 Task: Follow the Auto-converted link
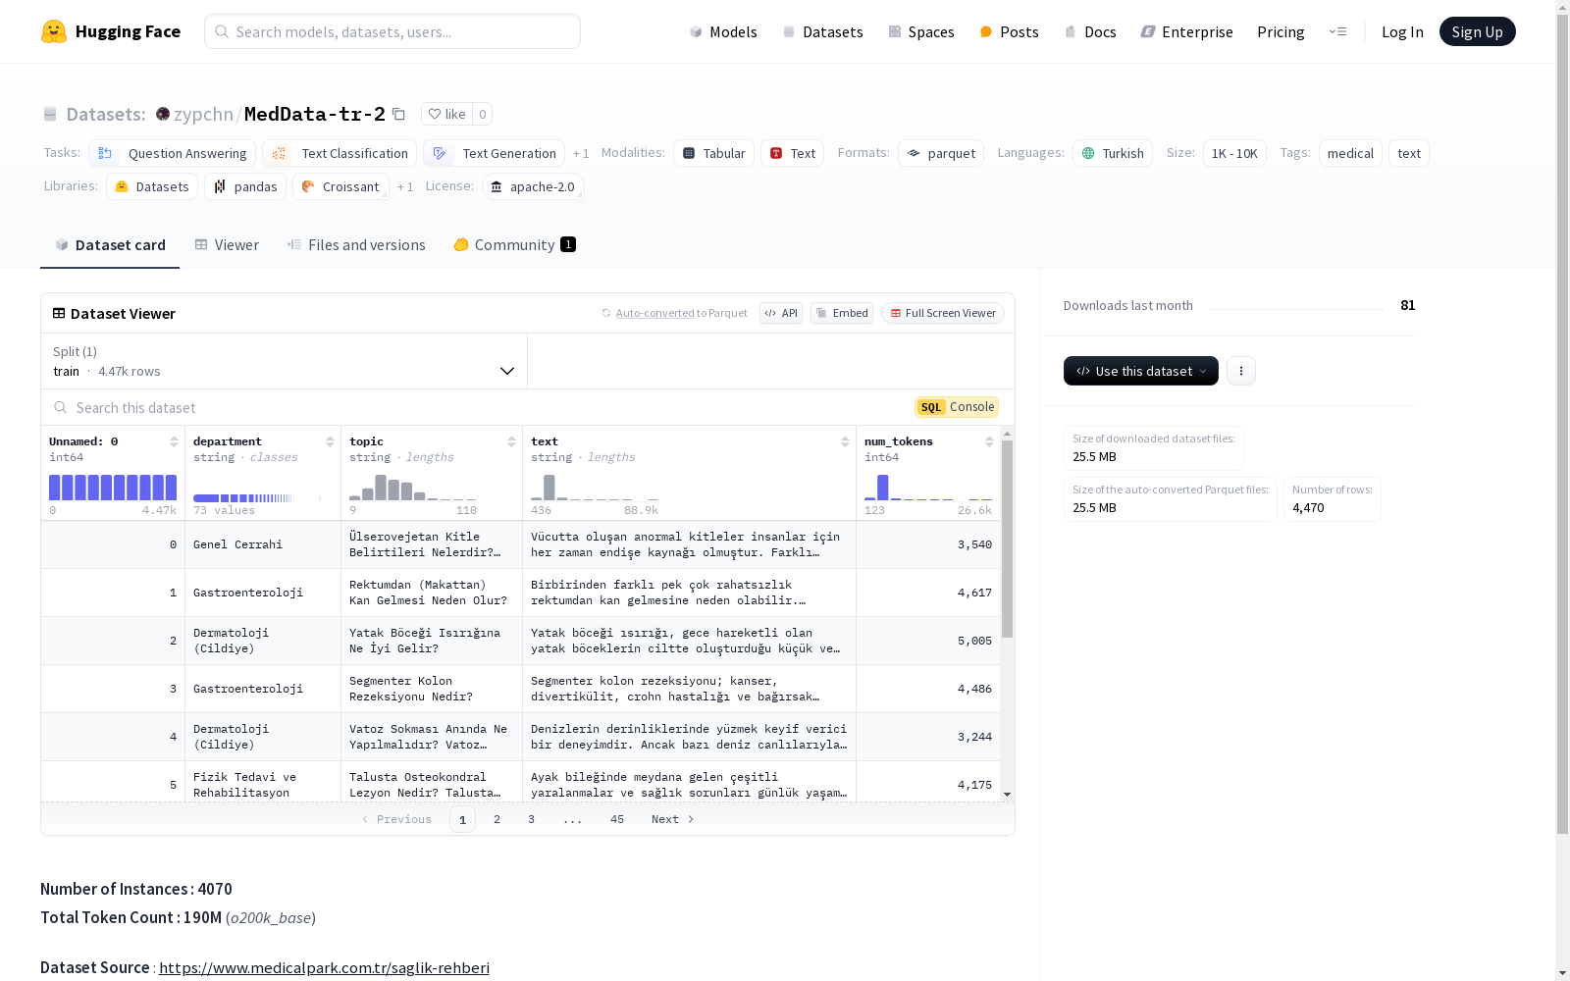tap(654, 313)
